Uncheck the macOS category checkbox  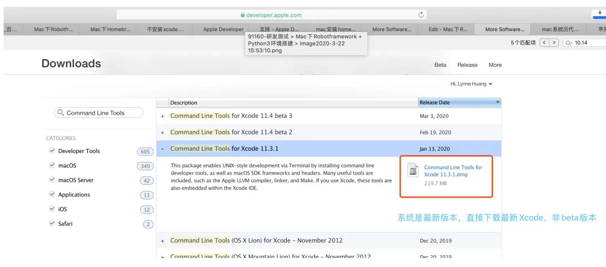(52, 165)
